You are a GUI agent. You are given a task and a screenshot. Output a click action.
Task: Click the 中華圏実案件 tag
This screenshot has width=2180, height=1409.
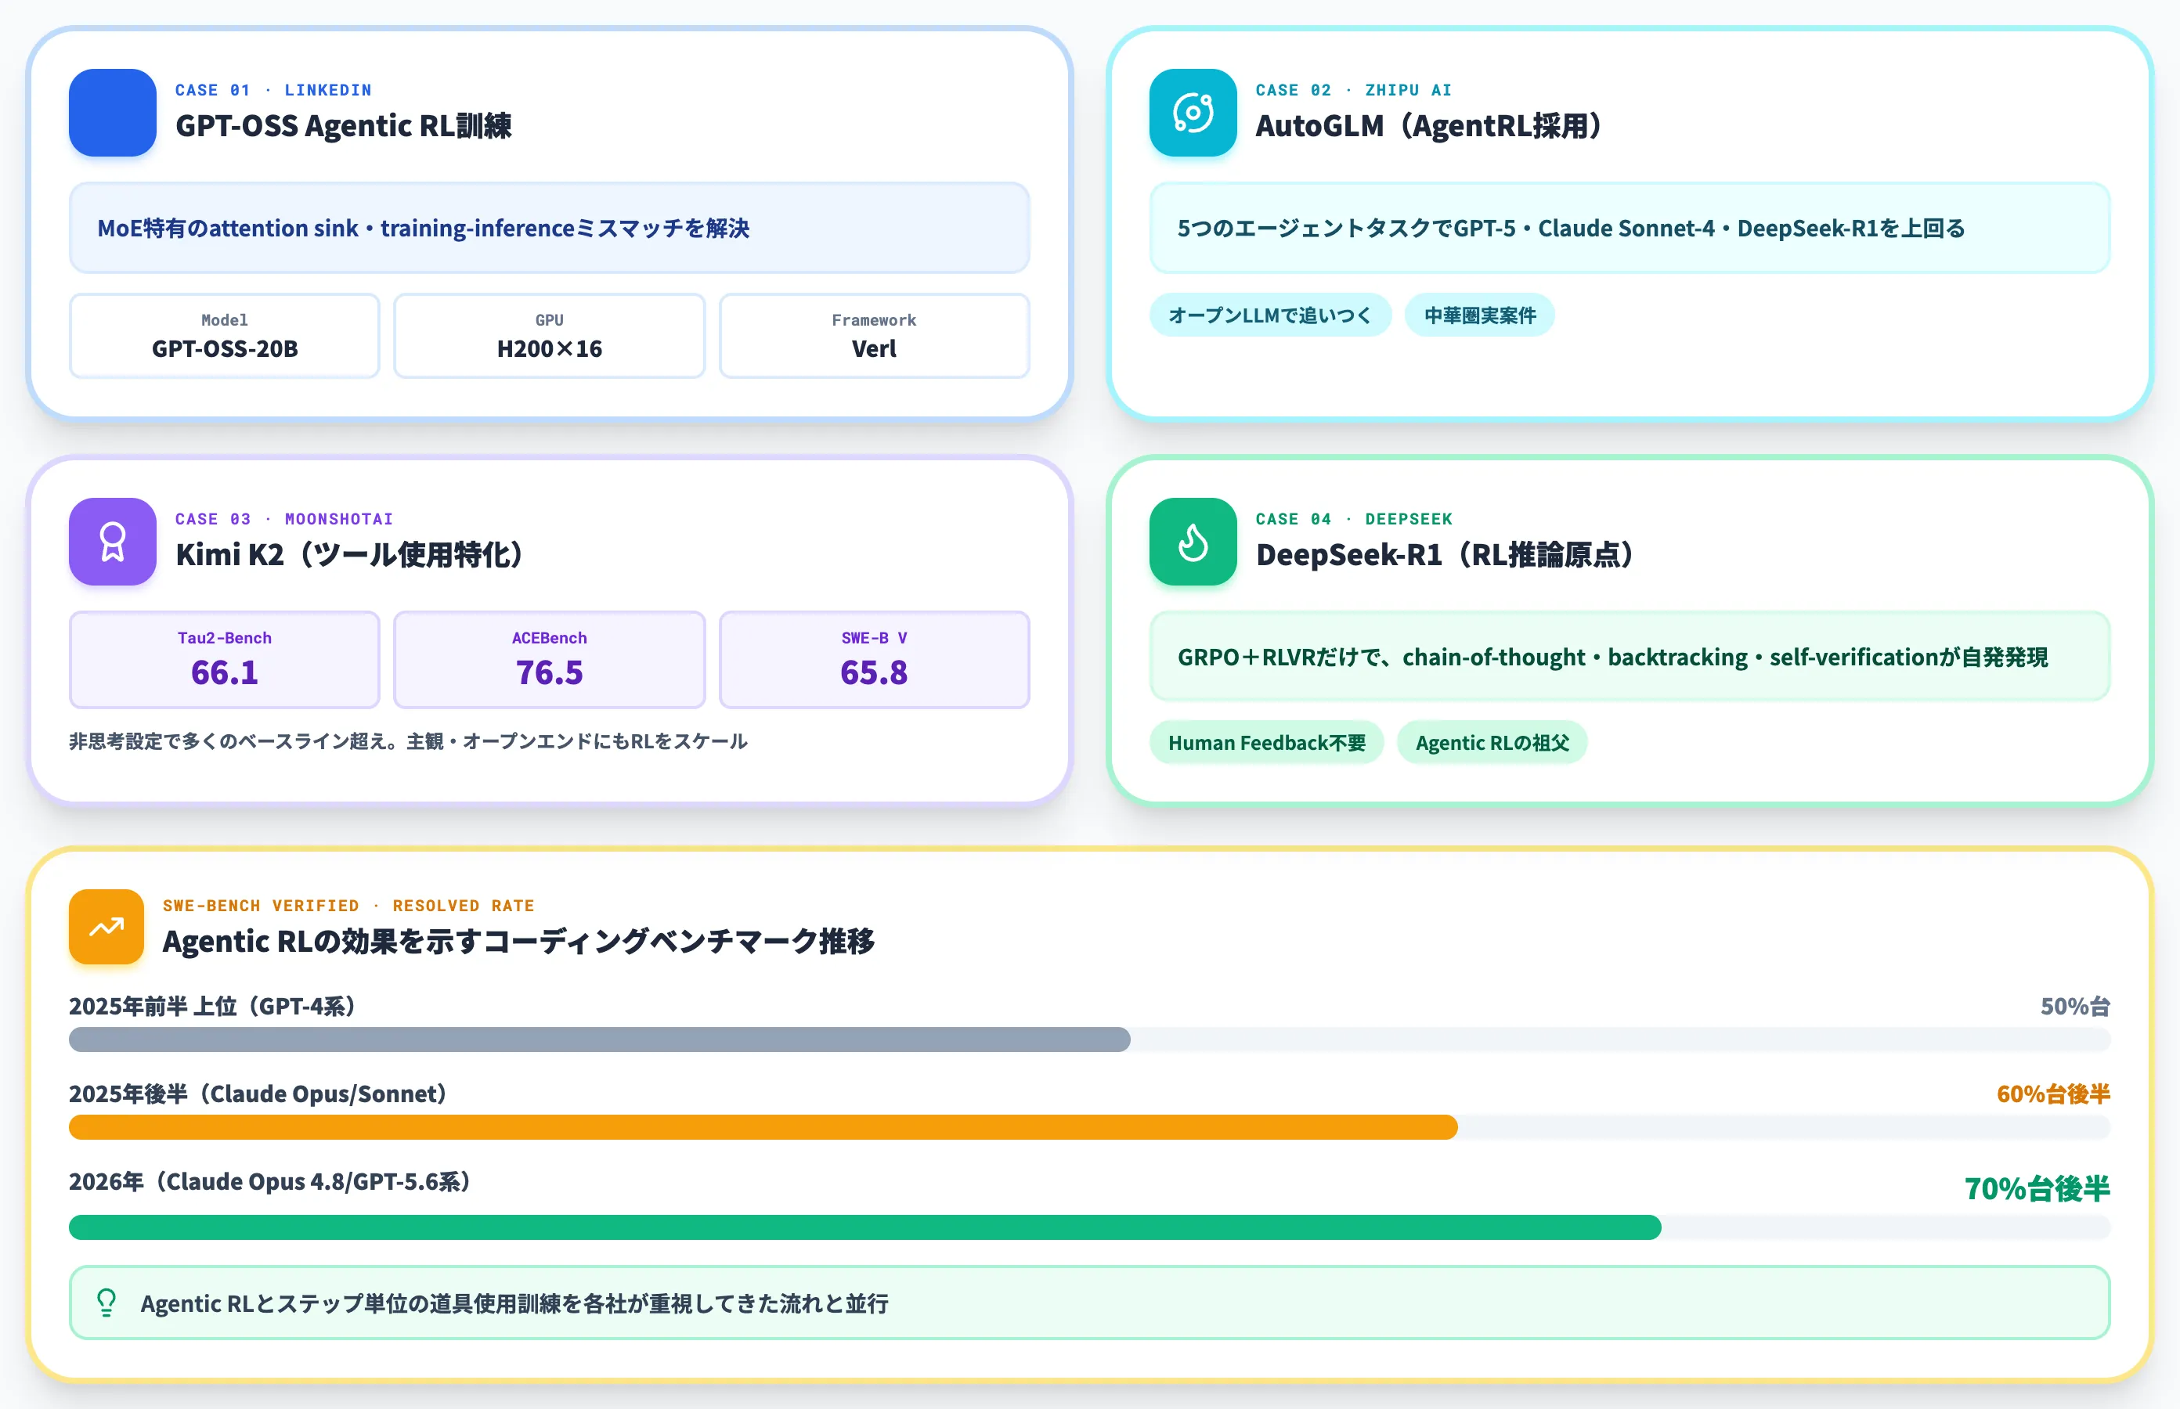[1480, 315]
